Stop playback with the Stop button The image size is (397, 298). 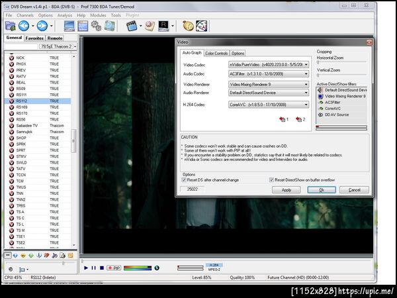(x=102, y=268)
